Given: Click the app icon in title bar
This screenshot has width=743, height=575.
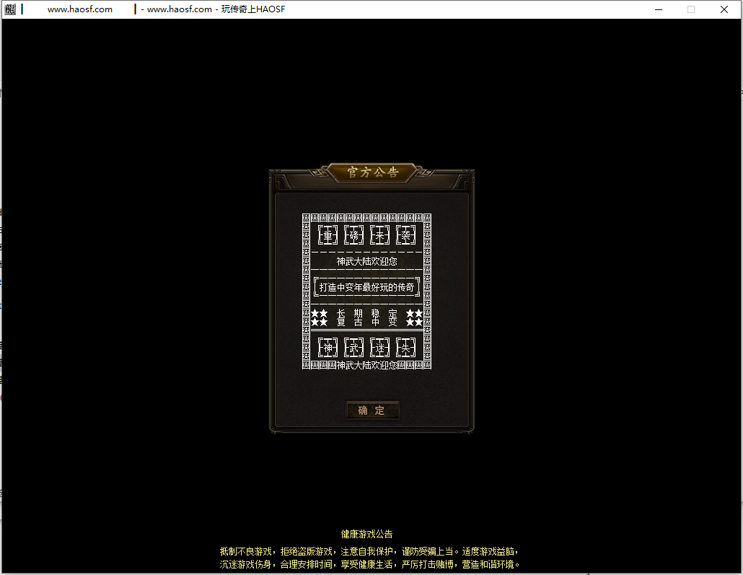Looking at the screenshot, I should [x=10, y=9].
